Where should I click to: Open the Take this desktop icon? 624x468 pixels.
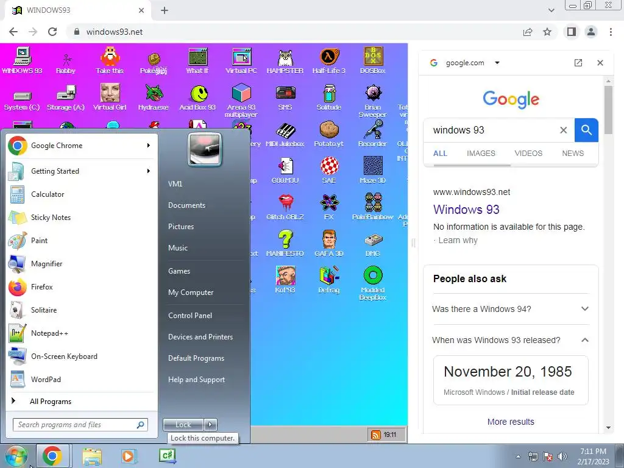[x=110, y=61]
